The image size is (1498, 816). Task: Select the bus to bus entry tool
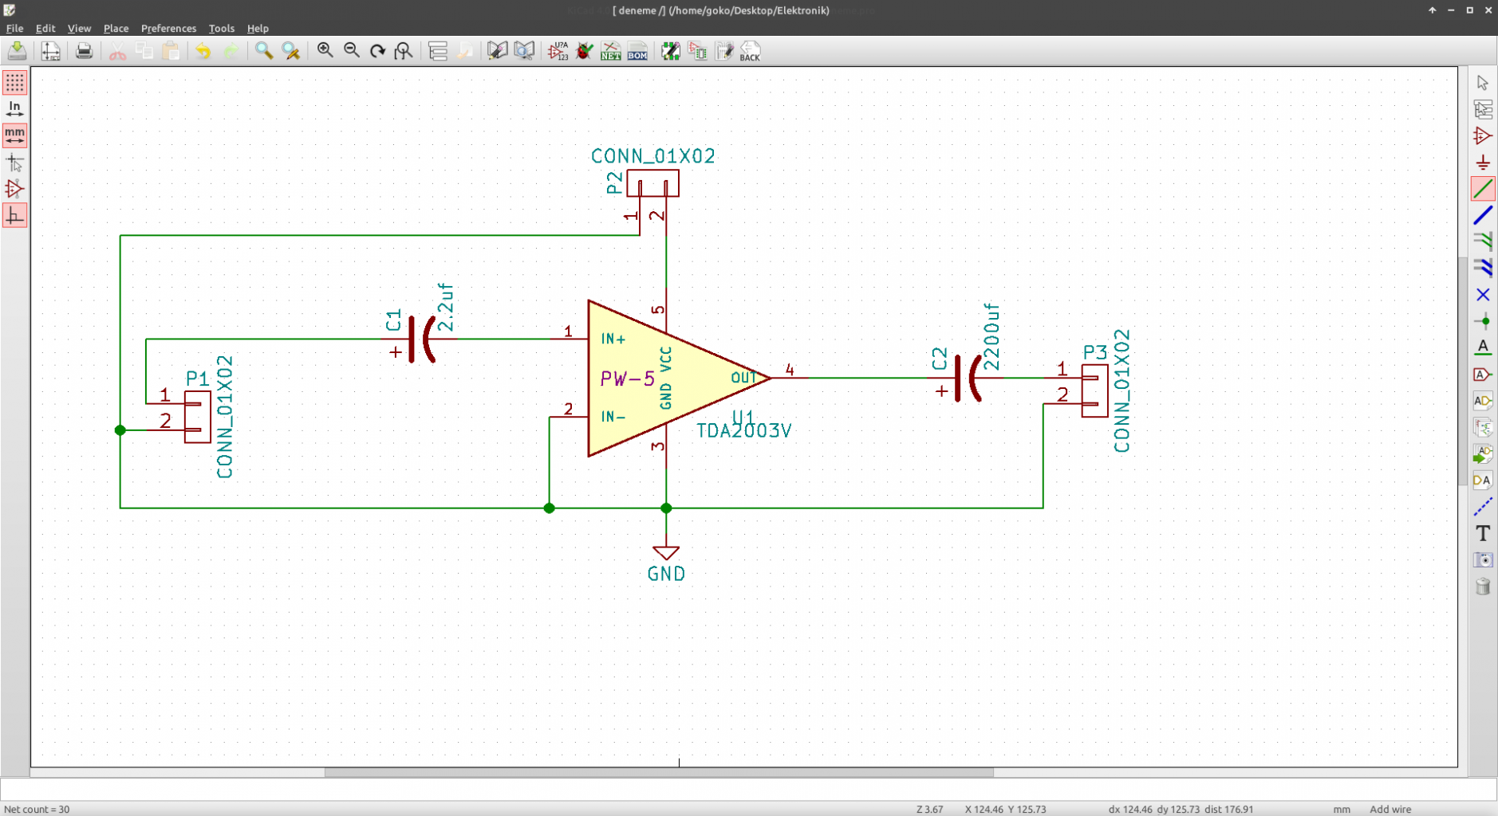click(1483, 268)
